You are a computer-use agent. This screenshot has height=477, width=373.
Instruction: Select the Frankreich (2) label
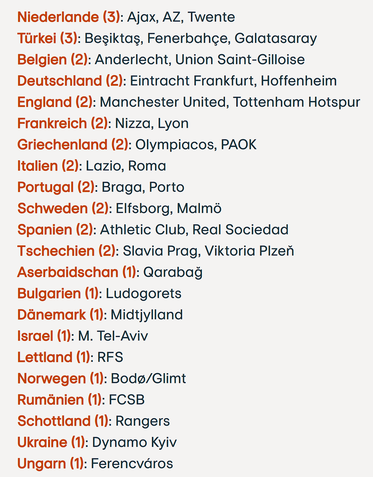[62, 123]
